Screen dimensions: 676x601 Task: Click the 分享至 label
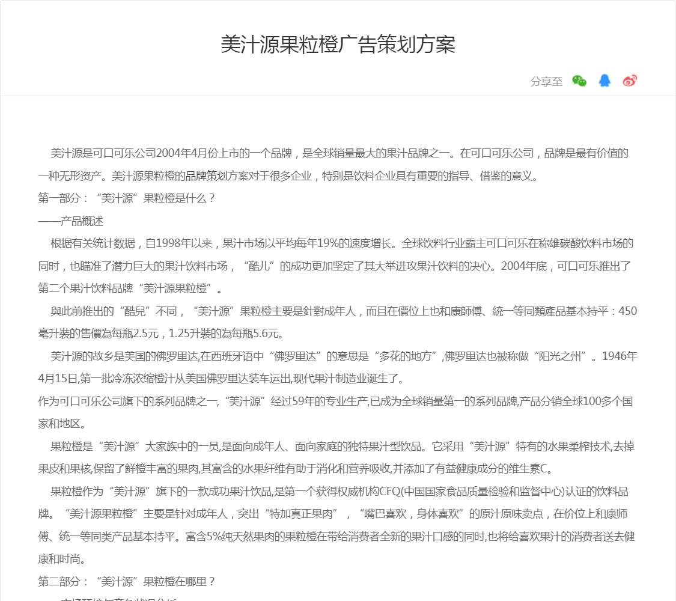(x=546, y=82)
